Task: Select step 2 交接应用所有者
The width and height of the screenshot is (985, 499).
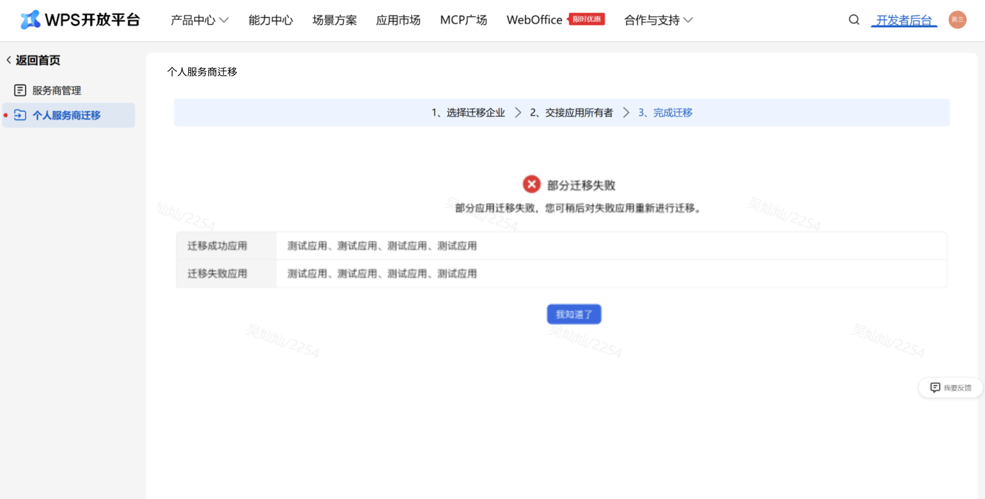Action: tap(571, 113)
